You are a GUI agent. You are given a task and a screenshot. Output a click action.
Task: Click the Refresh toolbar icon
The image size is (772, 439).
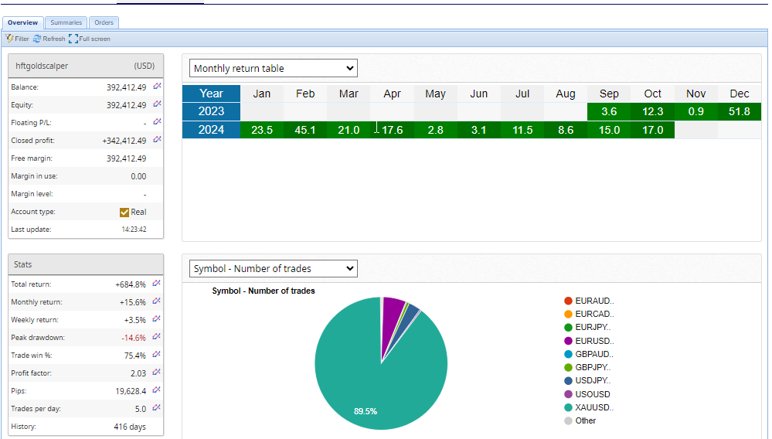[37, 39]
